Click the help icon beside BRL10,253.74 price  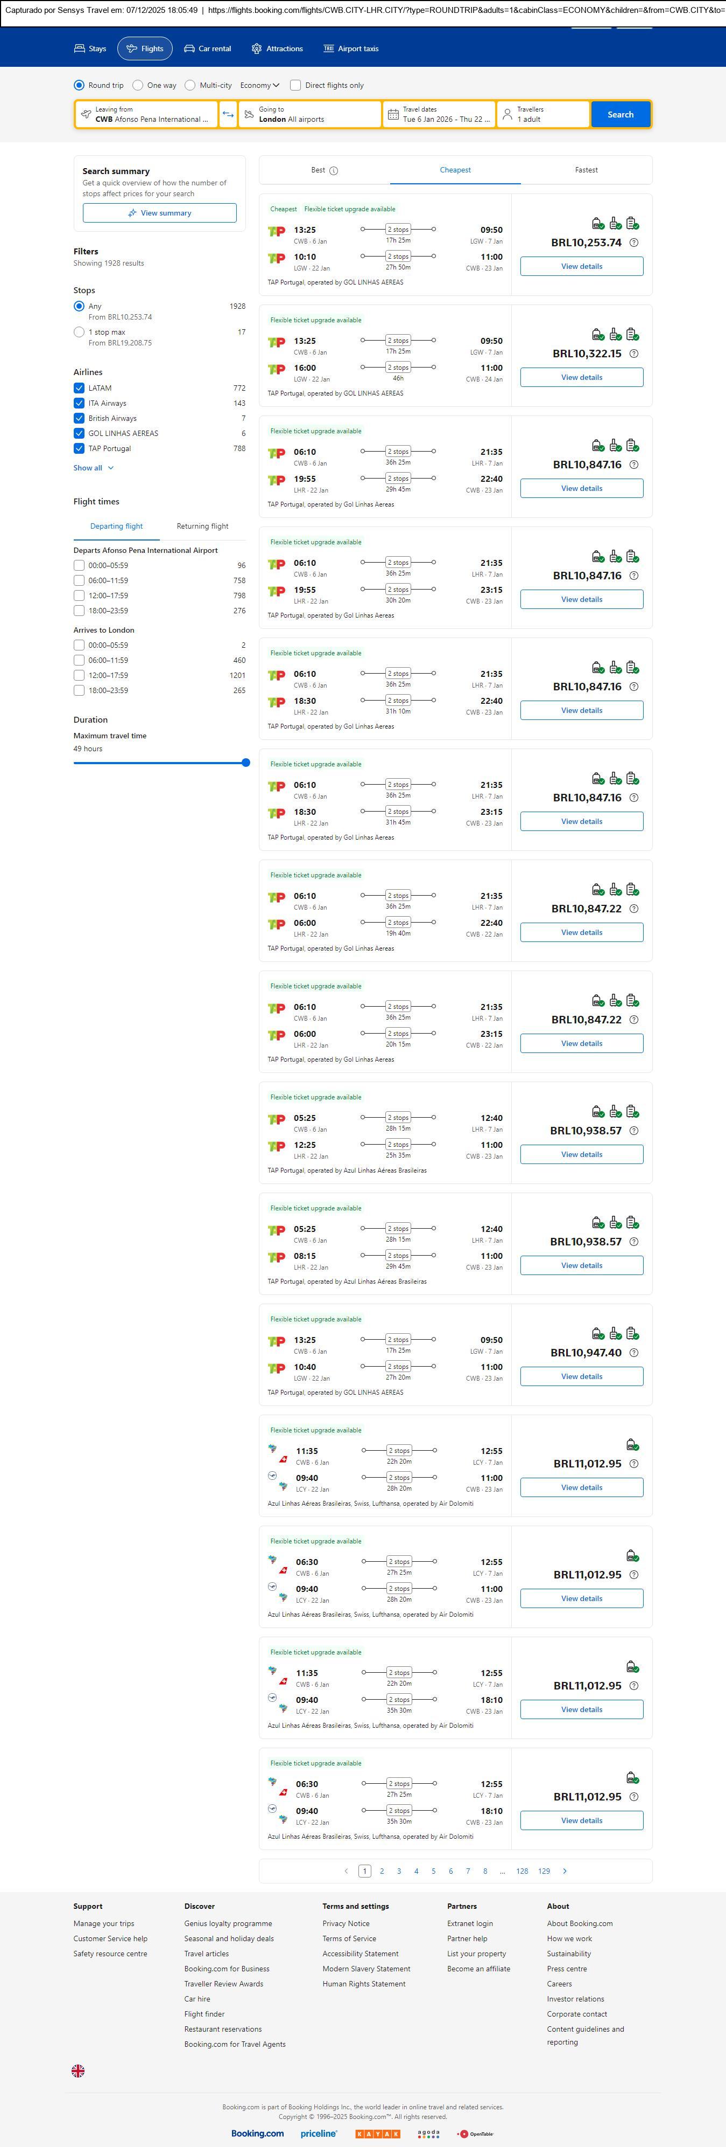pos(633,244)
